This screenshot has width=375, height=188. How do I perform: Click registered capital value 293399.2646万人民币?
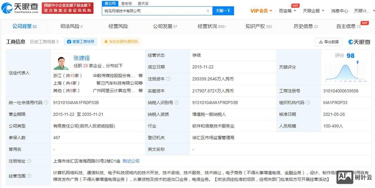[x=213, y=79]
